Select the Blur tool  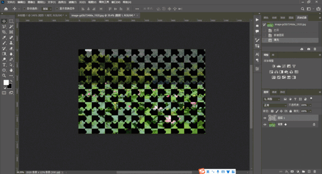tap(11, 54)
